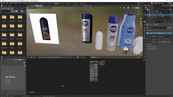Image resolution: width=173 pixels, height=97 pixels.
Task: Open the Blender logo menu
Action: [x=2, y=3]
